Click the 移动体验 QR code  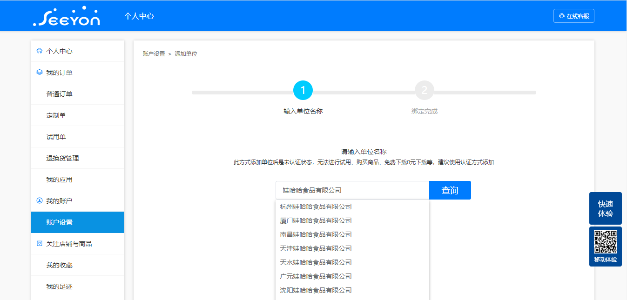click(x=606, y=242)
